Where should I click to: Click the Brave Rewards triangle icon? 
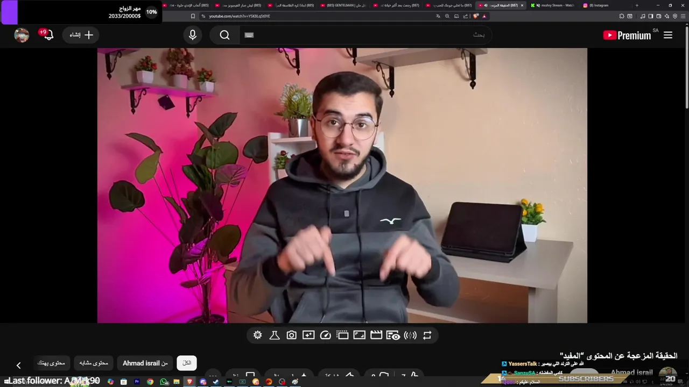[x=484, y=16]
